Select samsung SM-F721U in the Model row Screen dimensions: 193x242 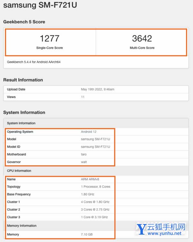click(x=96, y=139)
